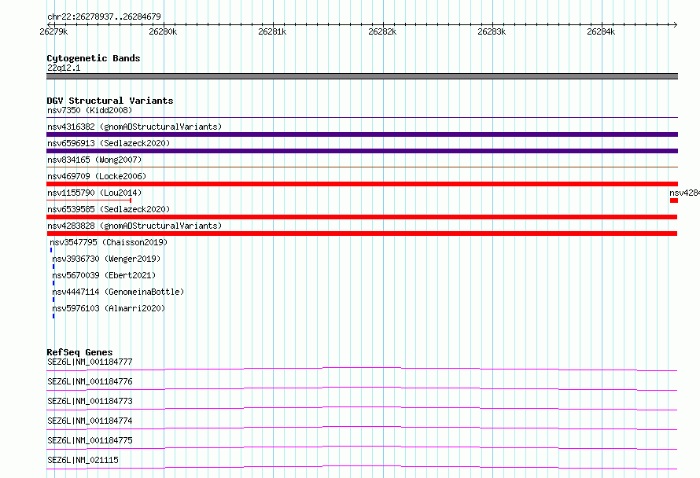Click the chr22:26278937..26284679 coordinates label
Viewport: 700px width, 478px height.
(x=104, y=17)
